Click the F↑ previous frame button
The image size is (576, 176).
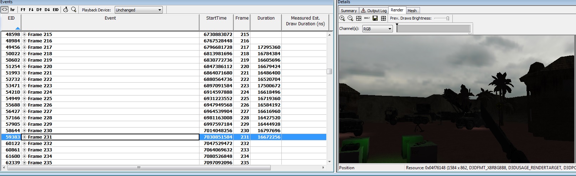[x=23, y=10]
